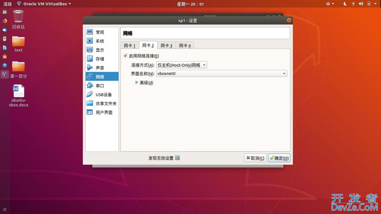Screen dimensions: 381x214
Task: Open the USB设备 settings category
Action: [102, 95]
